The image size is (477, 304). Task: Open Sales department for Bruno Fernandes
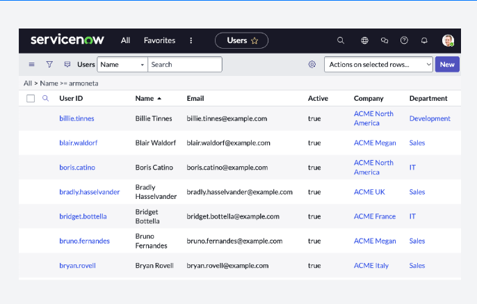[x=417, y=241]
